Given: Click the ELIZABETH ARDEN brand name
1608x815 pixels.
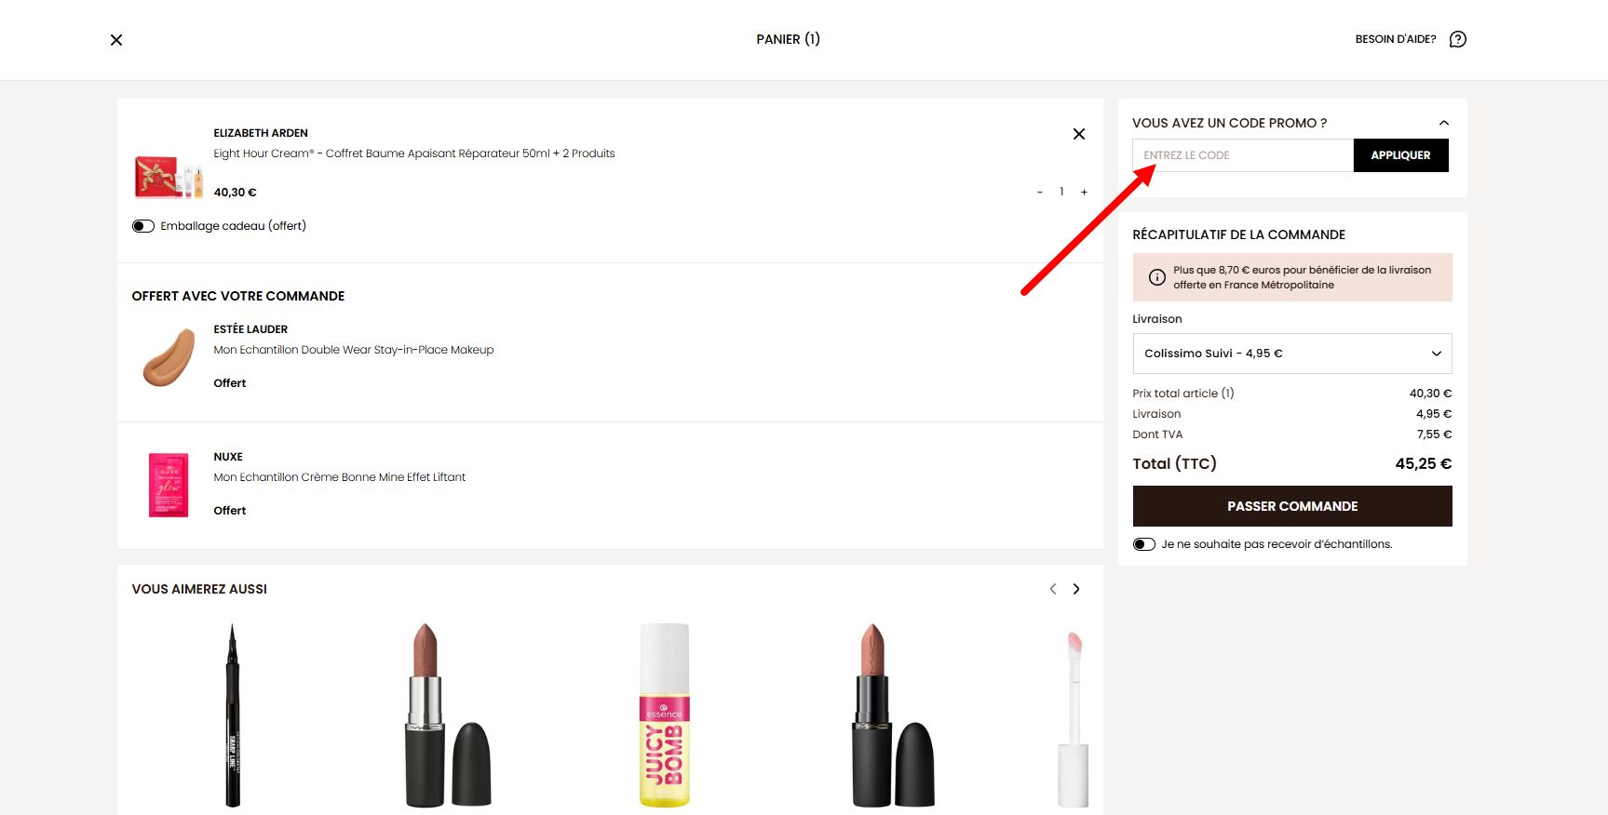Looking at the screenshot, I should click(x=261, y=133).
